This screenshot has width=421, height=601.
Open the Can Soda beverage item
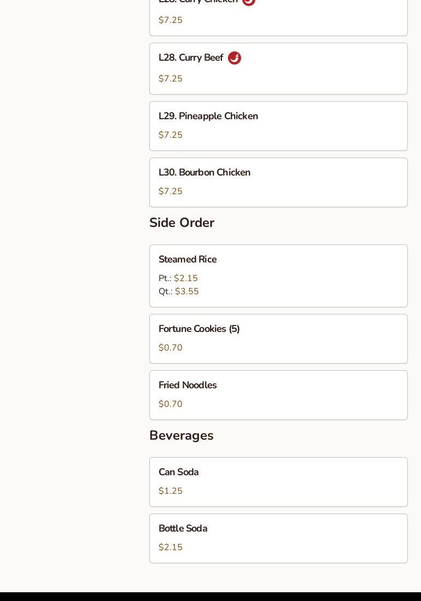[179, 472]
